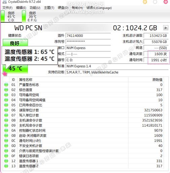Image resolution: width=170 pixels, height=173 pixels.
Task: Click green status icon for row 07 写入单位计数
Action: tap(6, 115)
